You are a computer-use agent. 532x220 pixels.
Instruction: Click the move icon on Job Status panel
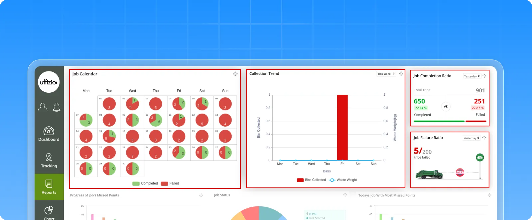[345, 195]
